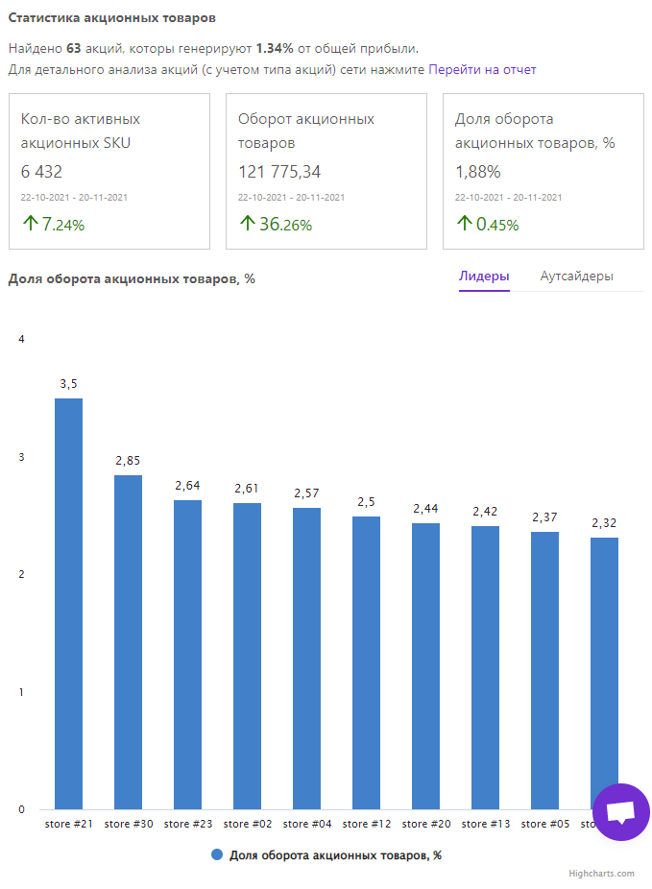Image resolution: width=652 pixels, height=889 pixels.
Task: Click the green arrow beside 0.45%
Action: (465, 225)
